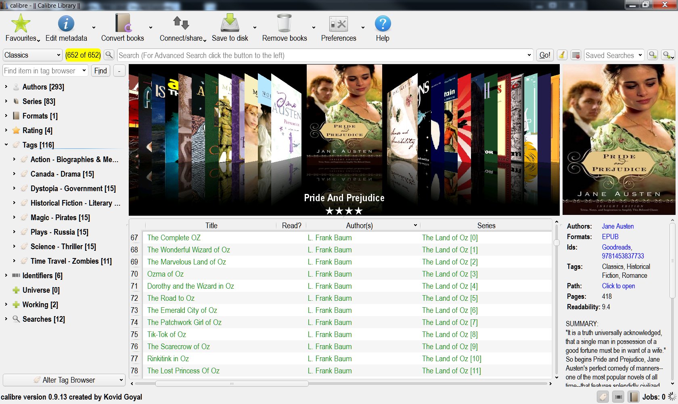Click the Edit metadata info icon
The height and width of the screenshot is (404, 678).
[66, 23]
